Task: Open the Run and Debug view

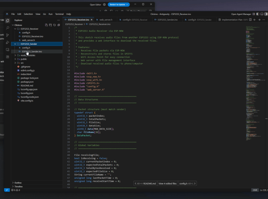Action: click(x=7, y=42)
